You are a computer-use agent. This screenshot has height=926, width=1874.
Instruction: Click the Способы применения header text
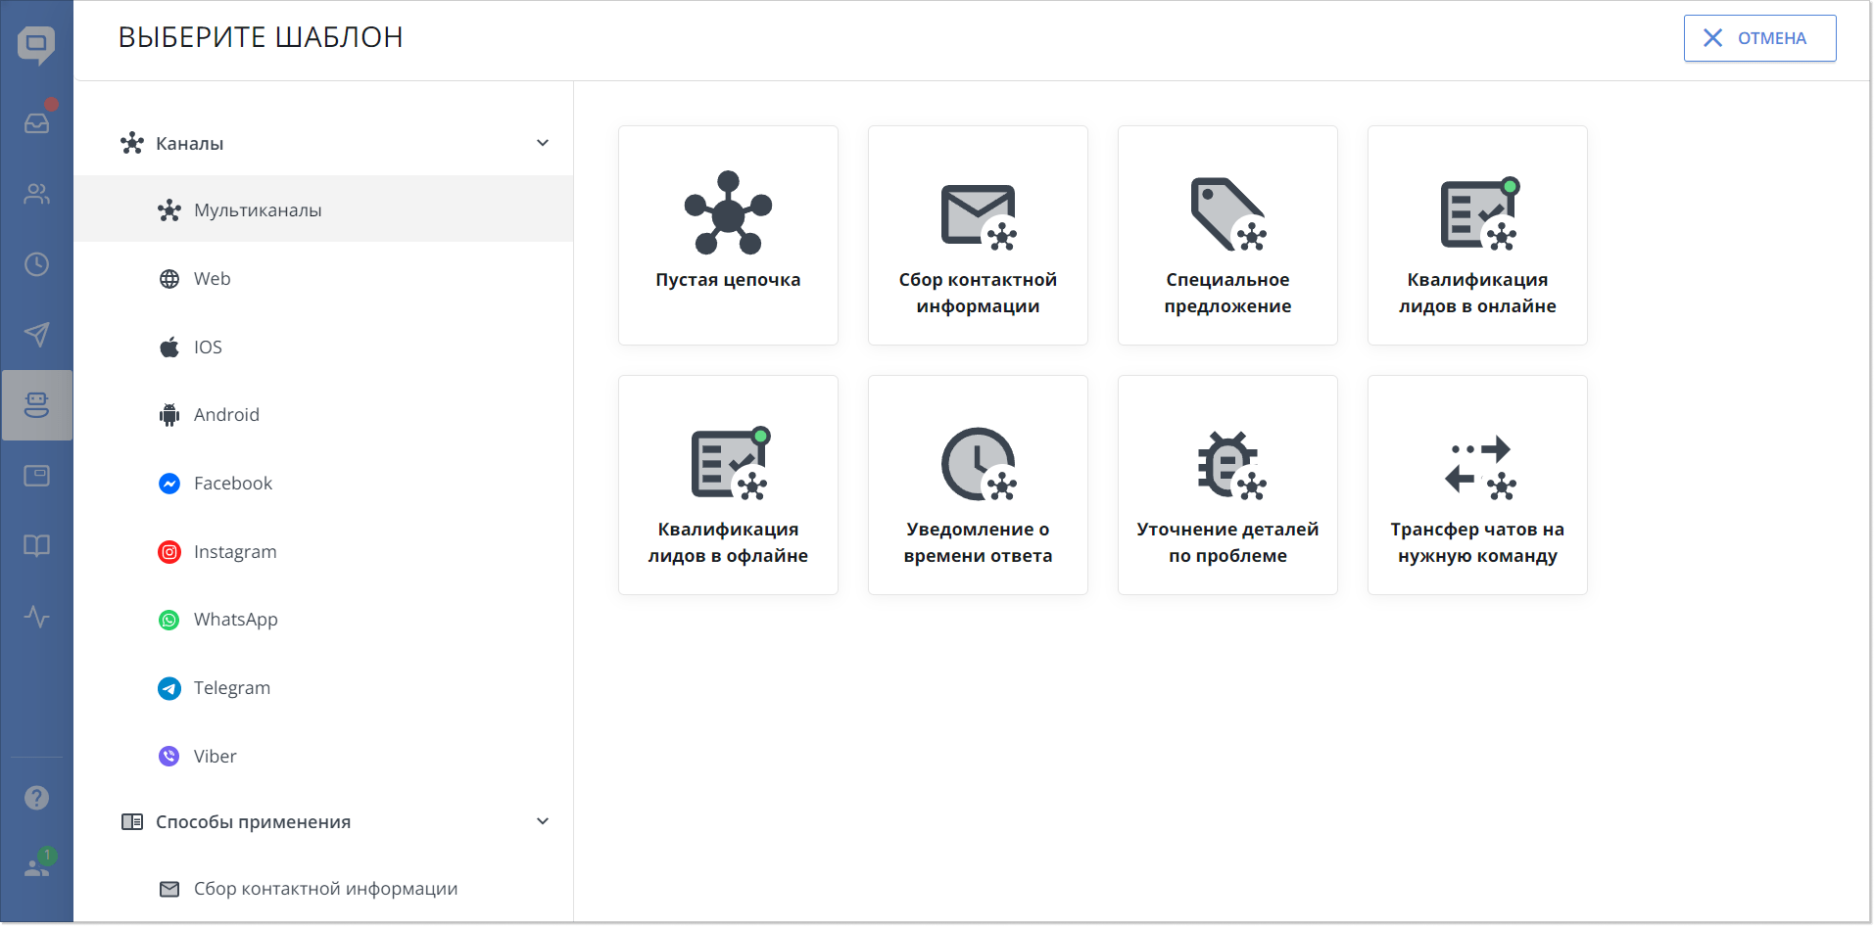(254, 822)
